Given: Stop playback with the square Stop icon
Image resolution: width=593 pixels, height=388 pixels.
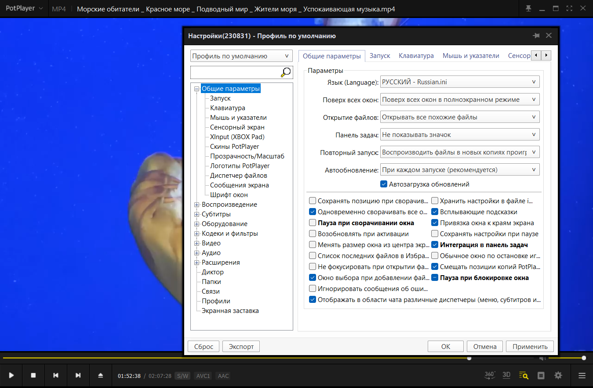Looking at the screenshot, I should tap(33, 376).
